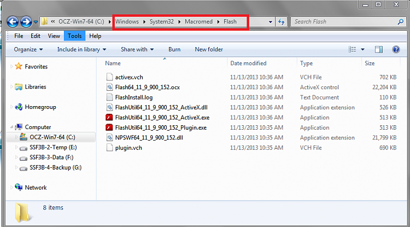Select Network in navigation pane
The image size is (410, 227).
click(x=36, y=188)
